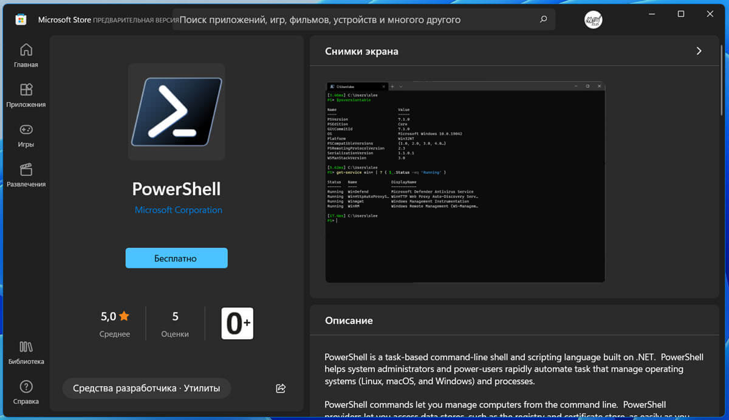
Task: Open Справка help
Action: pos(26,393)
